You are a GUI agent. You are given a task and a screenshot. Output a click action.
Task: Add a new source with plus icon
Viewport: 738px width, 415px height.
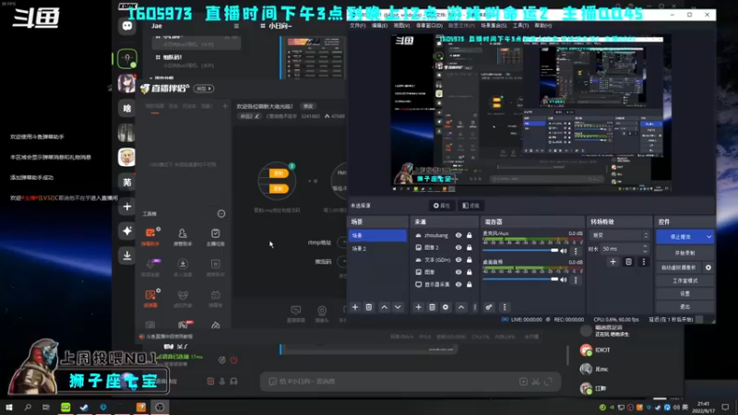coord(419,307)
